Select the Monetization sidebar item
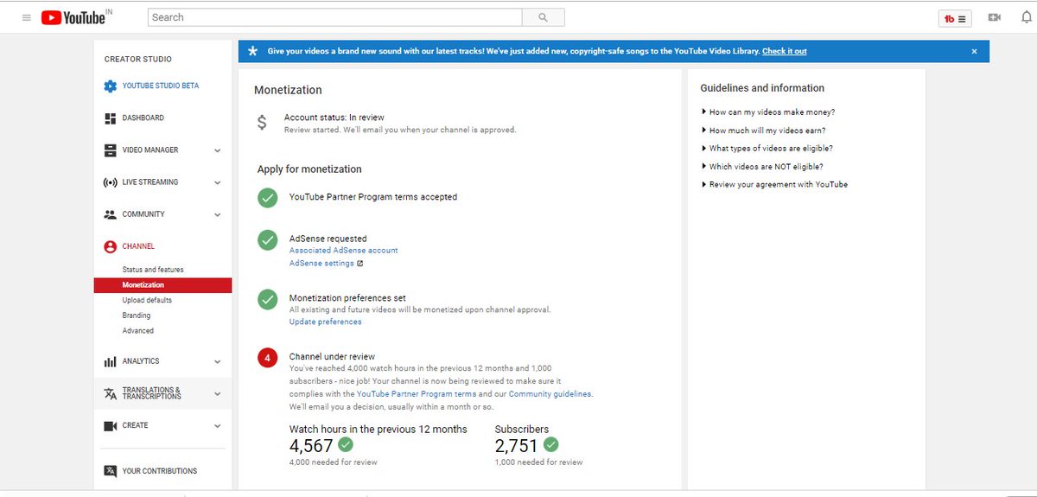 click(x=163, y=285)
